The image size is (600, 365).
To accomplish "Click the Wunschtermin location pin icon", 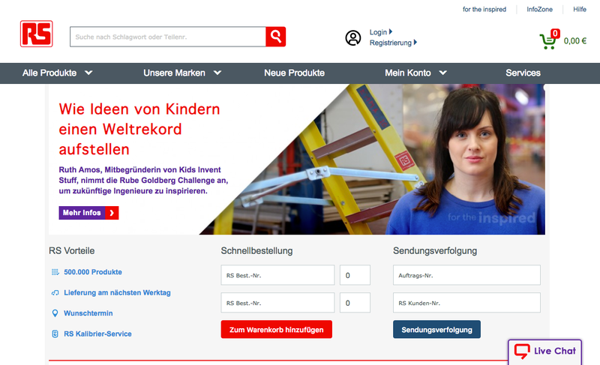I will (55, 313).
